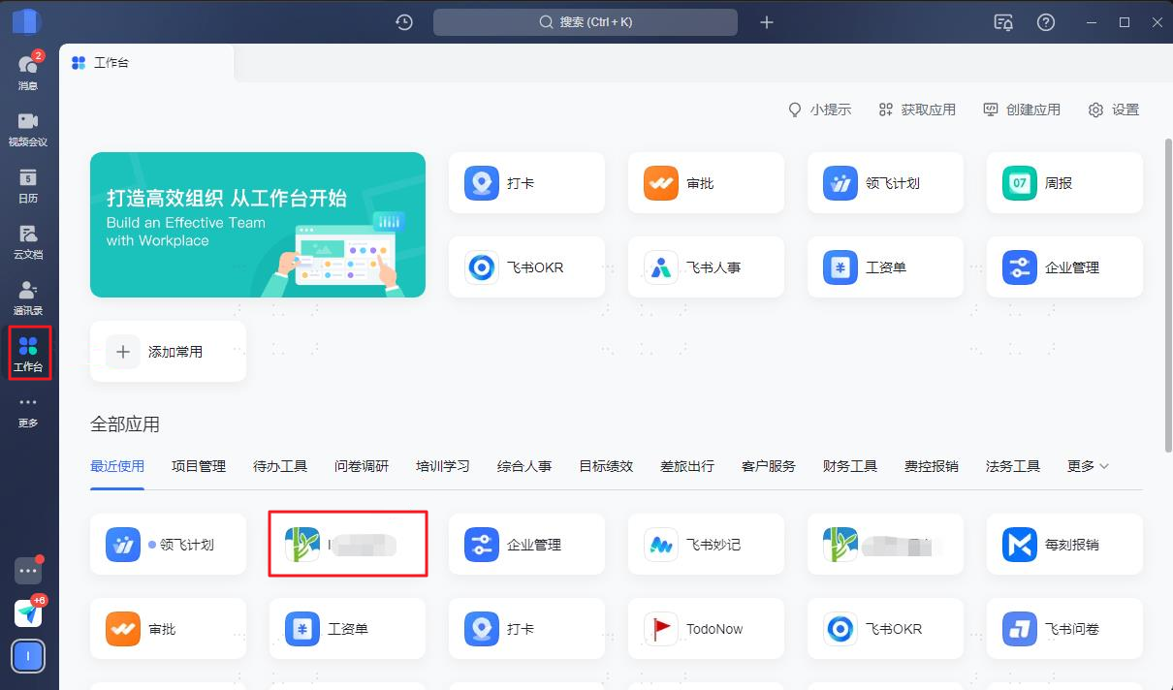
Task: Open 领飞计划 in recently used list
Action: (x=168, y=545)
